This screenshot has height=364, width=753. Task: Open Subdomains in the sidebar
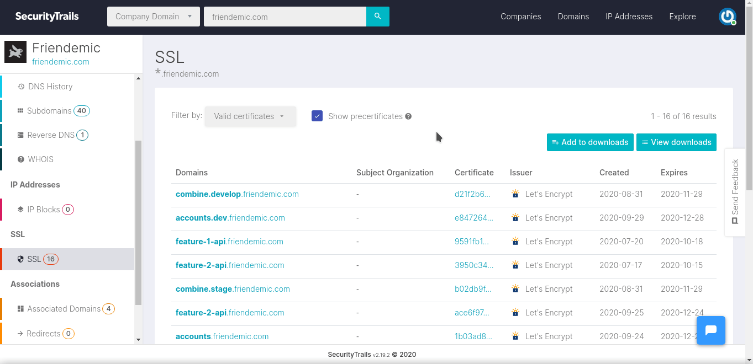click(x=67, y=111)
